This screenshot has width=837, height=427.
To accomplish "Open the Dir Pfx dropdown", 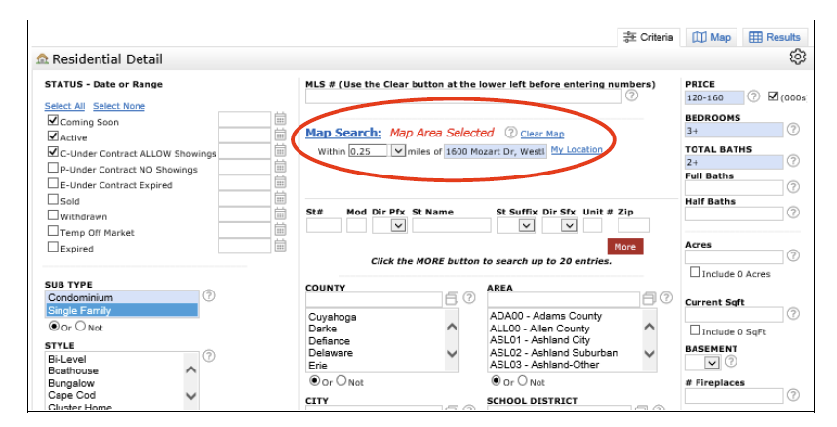I will click(398, 226).
